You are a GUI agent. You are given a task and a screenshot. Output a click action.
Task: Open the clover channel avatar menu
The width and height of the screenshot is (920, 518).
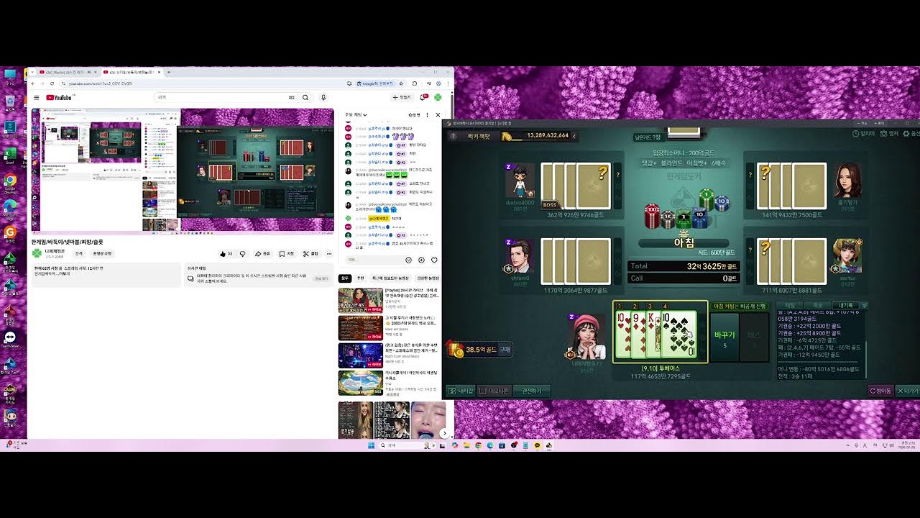pyautogui.click(x=438, y=97)
